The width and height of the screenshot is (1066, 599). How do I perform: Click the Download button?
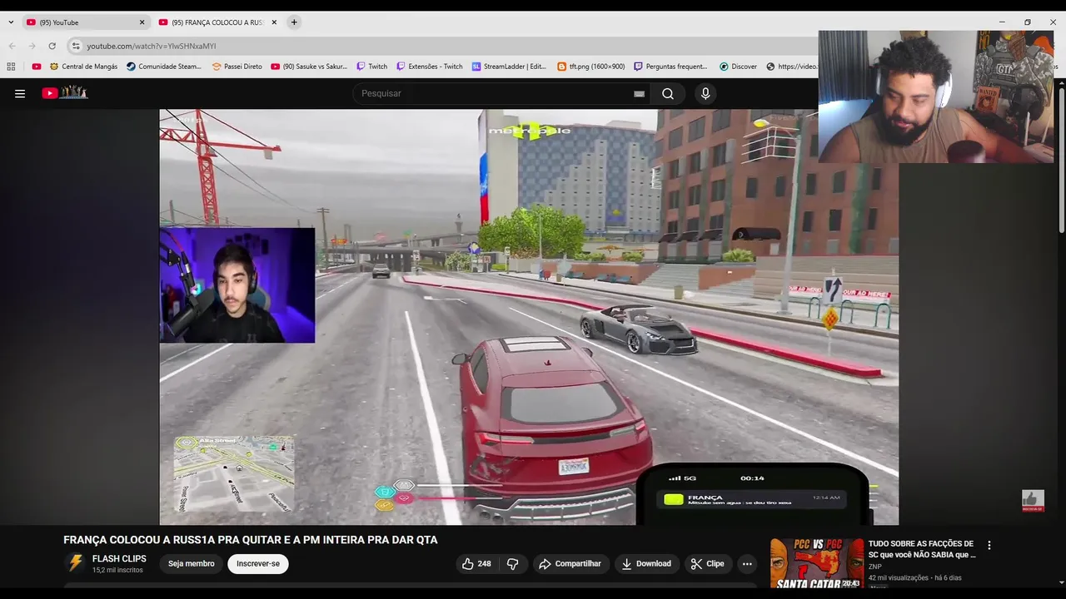(646, 563)
